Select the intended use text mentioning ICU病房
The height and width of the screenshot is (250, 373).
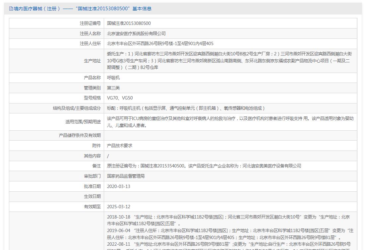[x=230, y=122]
